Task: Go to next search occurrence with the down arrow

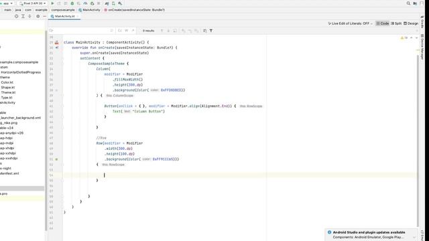Action: coord(168,31)
